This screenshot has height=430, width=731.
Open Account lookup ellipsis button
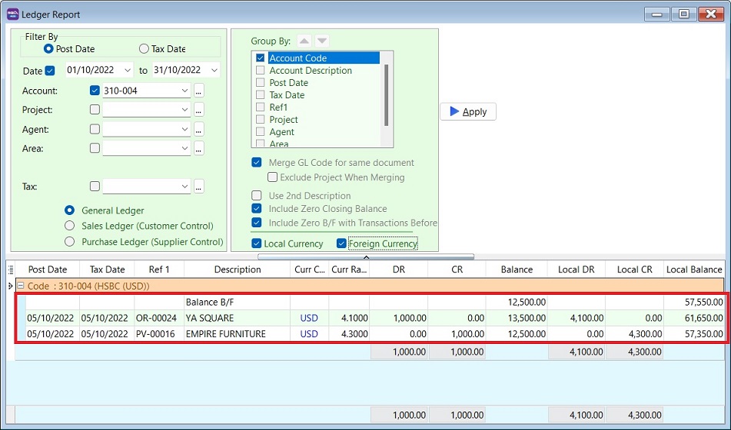coord(199,91)
